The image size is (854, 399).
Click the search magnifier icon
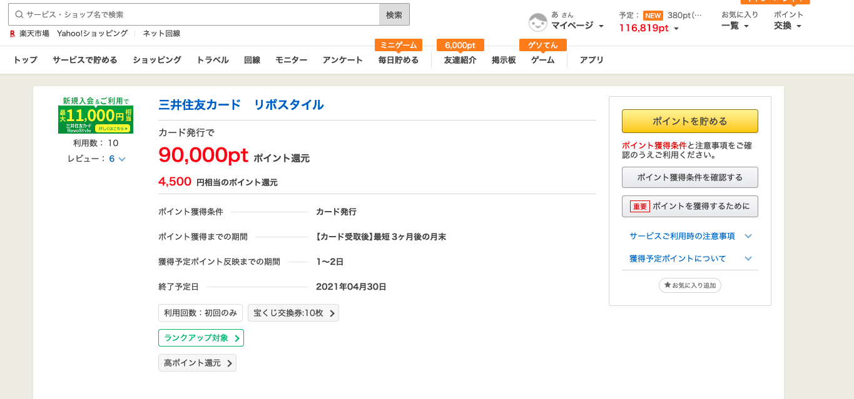19,14
